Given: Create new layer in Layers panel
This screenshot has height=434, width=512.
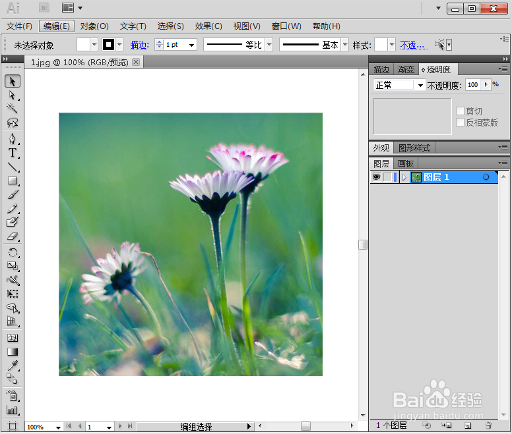Looking at the screenshot, I should pos(468,425).
